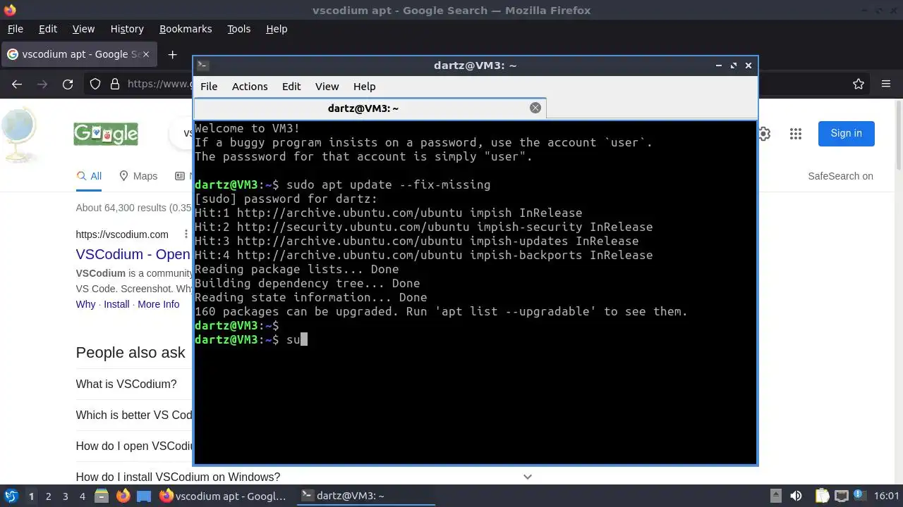Click the Firefox URL address field
The height and width of the screenshot is (507, 903).
click(x=160, y=84)
